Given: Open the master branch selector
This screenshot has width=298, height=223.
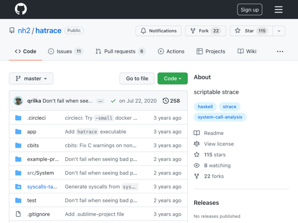Looking at the screenshot, I should (31, 79).
